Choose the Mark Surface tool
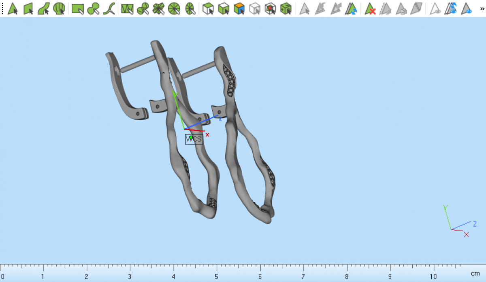Viewport: 486px width, 282px height. [x=44, y=8]
